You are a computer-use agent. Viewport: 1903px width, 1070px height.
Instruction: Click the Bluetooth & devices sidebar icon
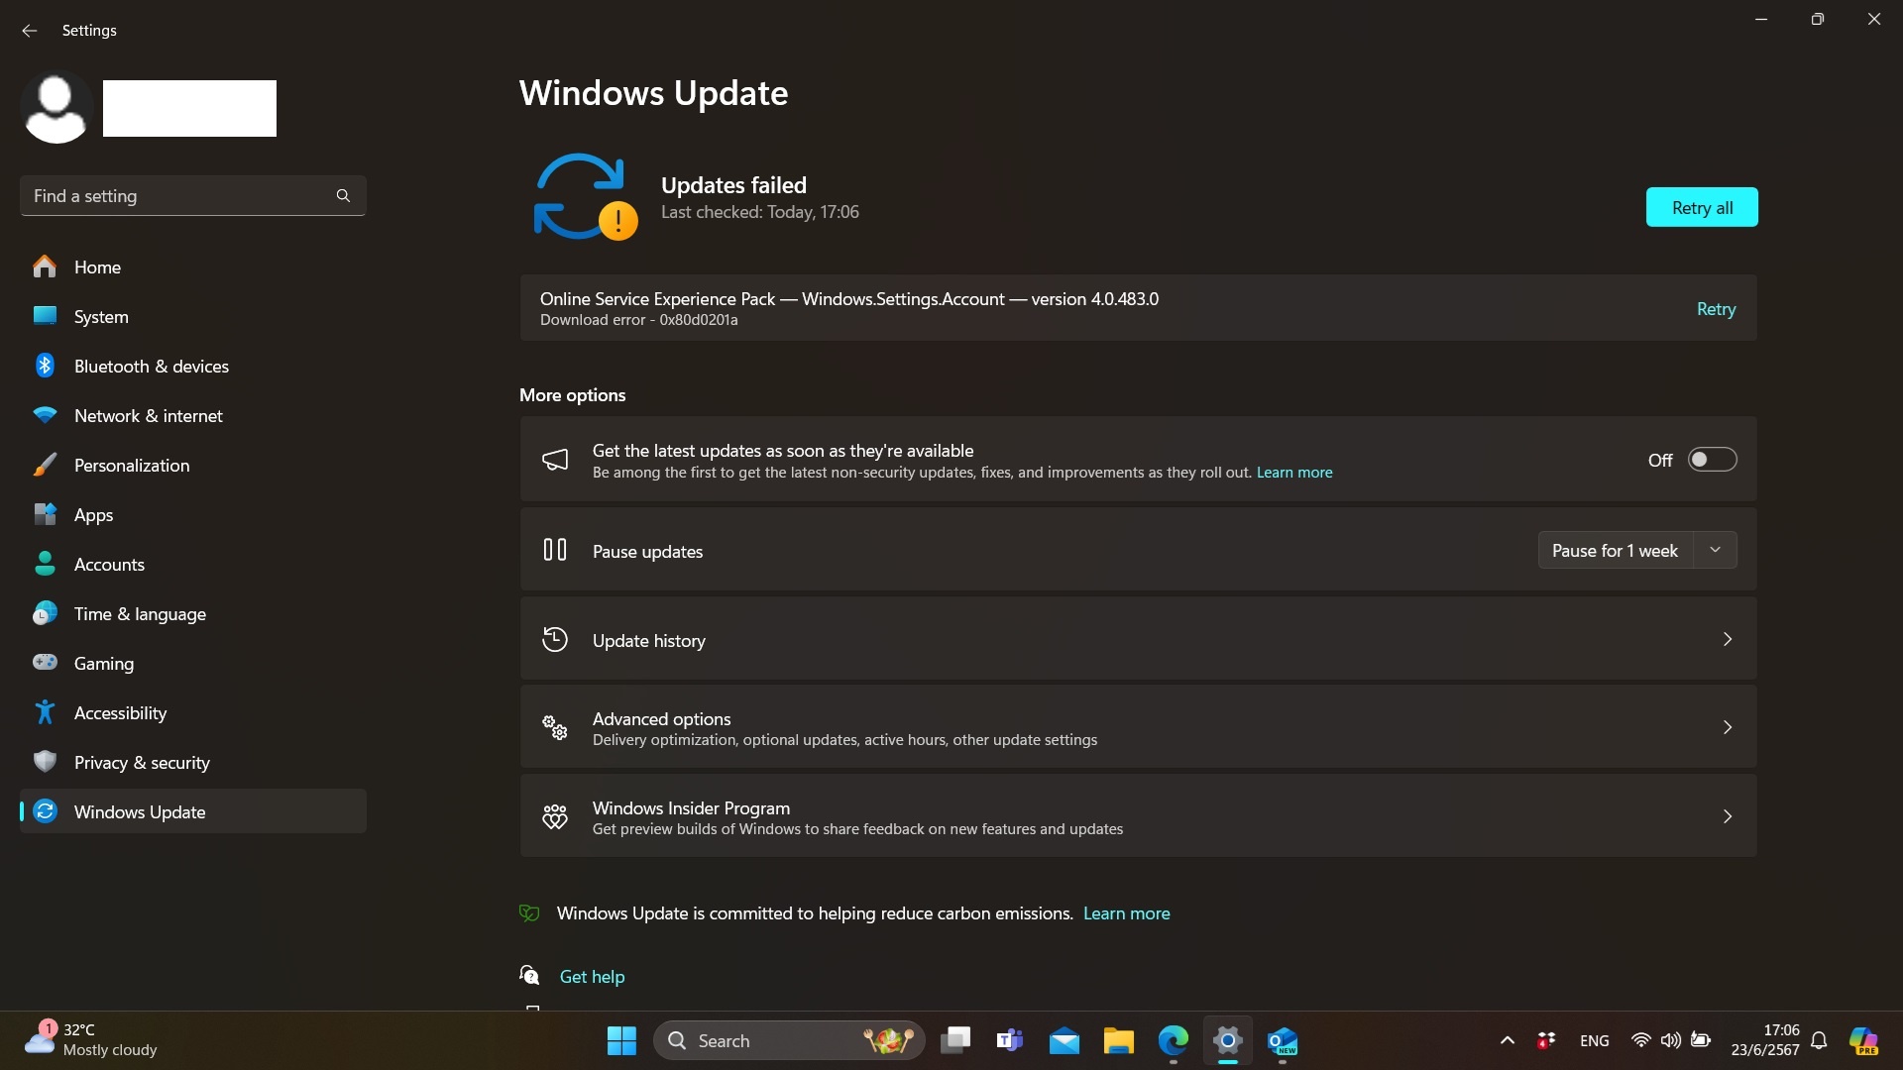[45, 366]
